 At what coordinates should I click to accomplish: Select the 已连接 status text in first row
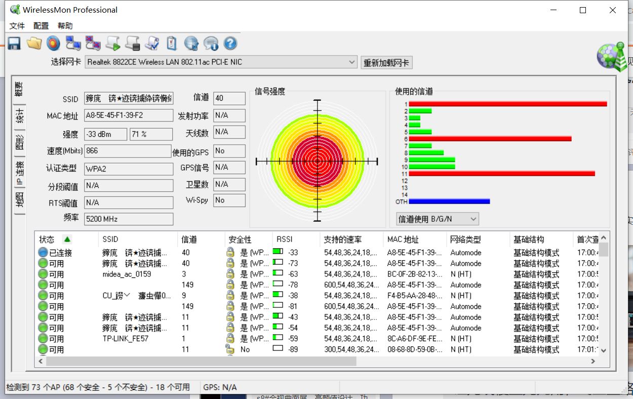[60, 253]
